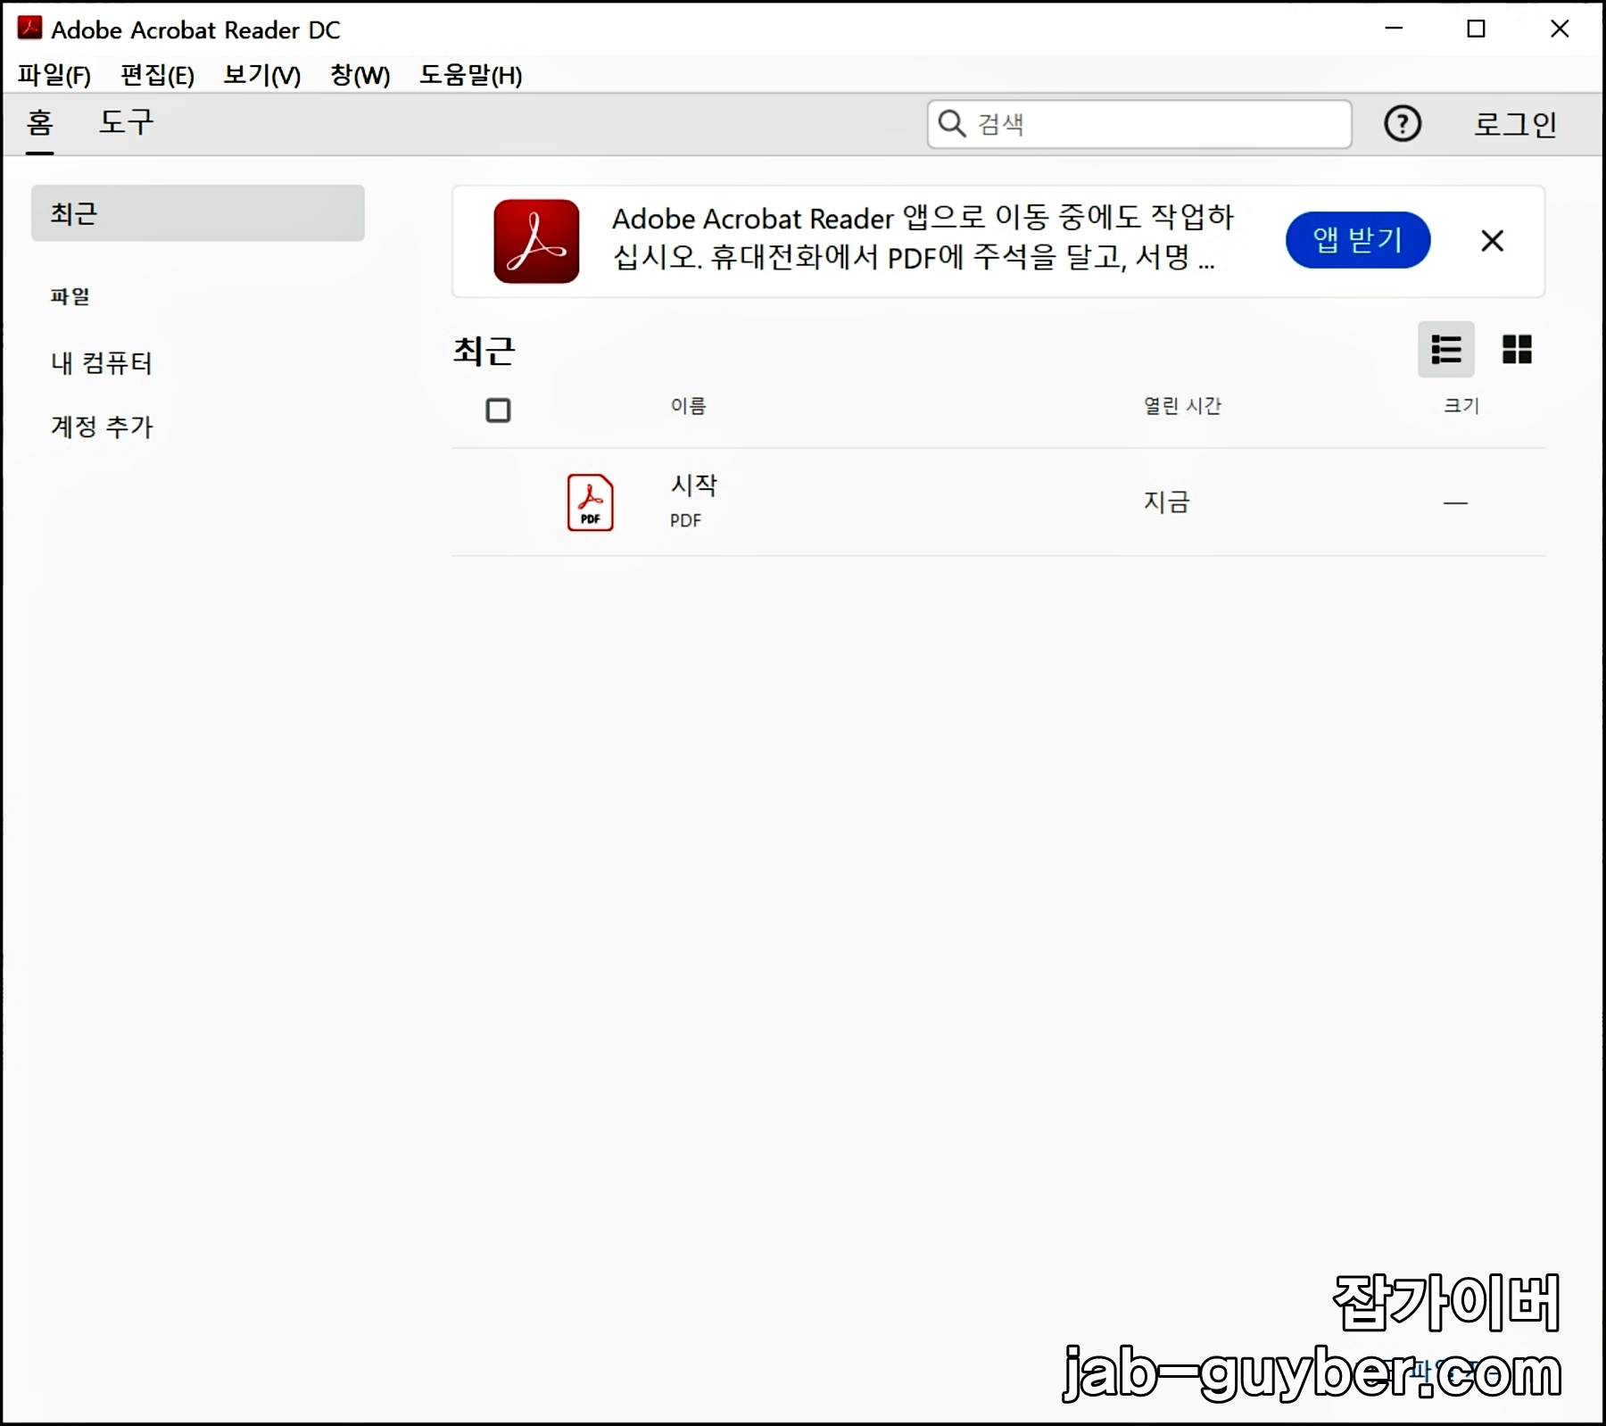Switch to grid thumbnail view icon
Image resolution: width=1606 pixels, height=1426 pixels.
(1517, 349)
